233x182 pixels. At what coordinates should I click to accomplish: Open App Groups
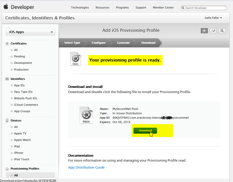[x=22, y=111]
